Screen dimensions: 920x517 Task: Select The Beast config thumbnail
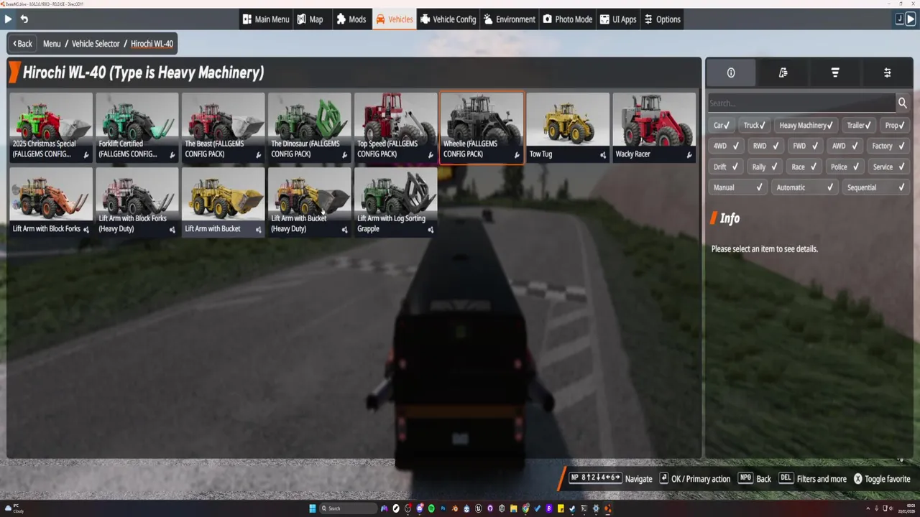click(x=224, y=127)
